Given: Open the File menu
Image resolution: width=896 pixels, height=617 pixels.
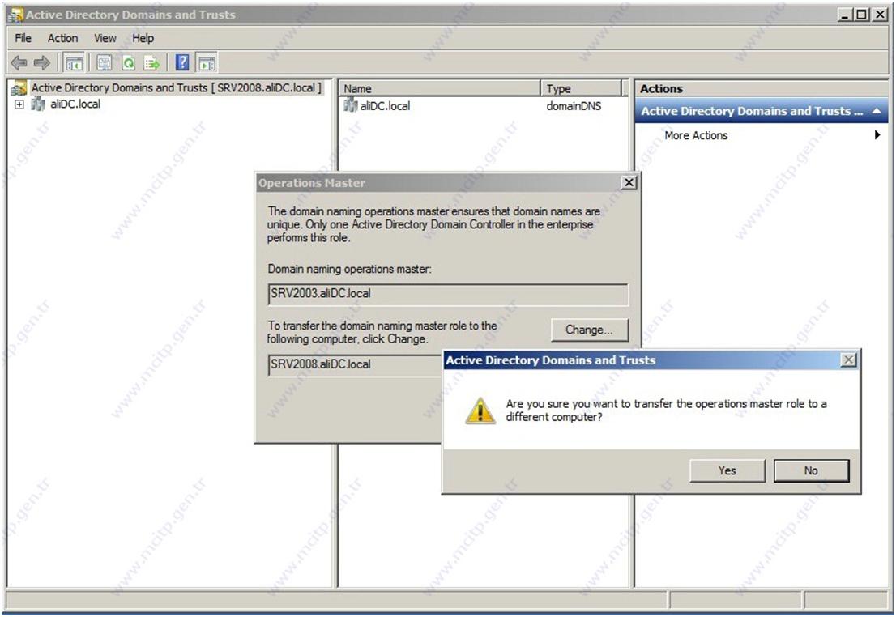Looking at the screenshot, I should pyautogui.click(x=23, y=38).
